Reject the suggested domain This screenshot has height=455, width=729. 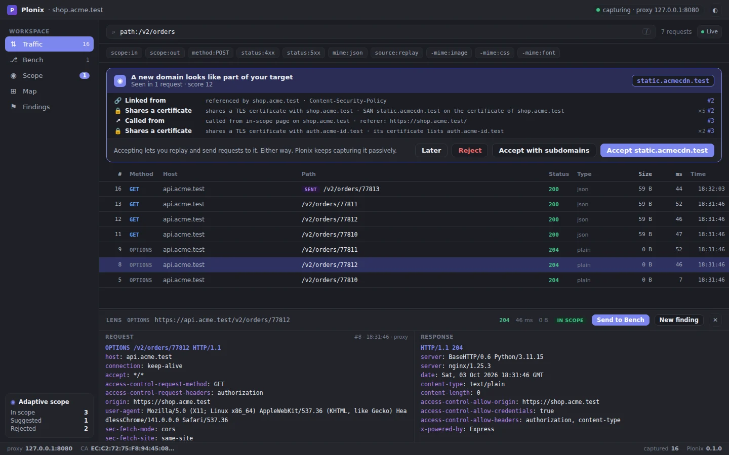pos(470,150)
